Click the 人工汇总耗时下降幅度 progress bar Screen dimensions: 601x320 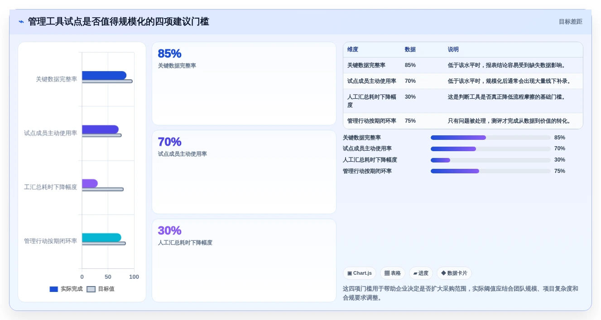click(490, 160)
